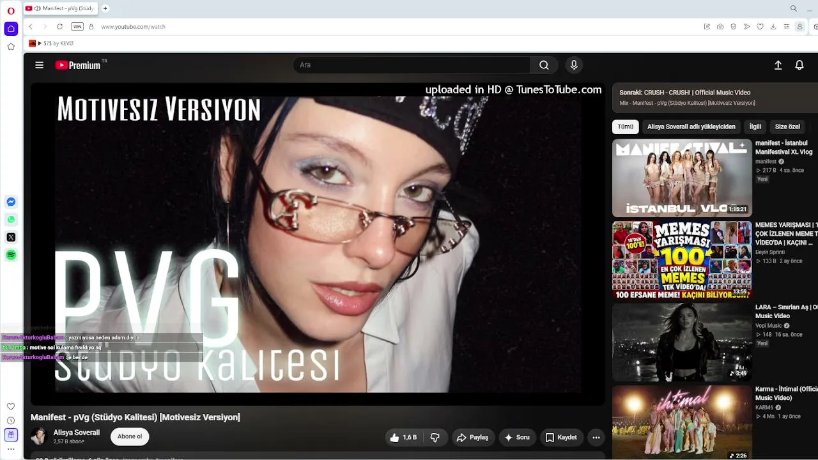Screen dimensions: 818x460
Task: Open YouTube notifications bell
Action: 799,65
